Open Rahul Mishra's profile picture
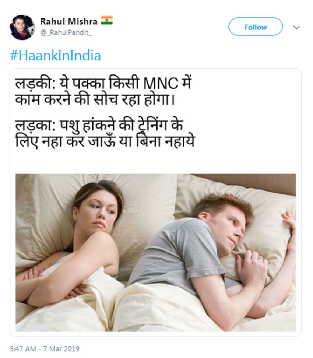313x358 pixels. point(22,27)
